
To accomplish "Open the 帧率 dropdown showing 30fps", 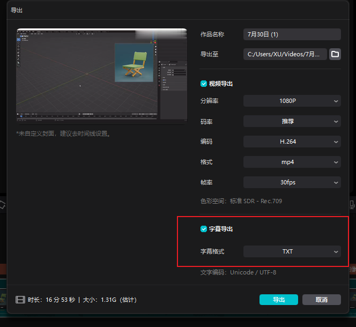I will tap(292, 182).
